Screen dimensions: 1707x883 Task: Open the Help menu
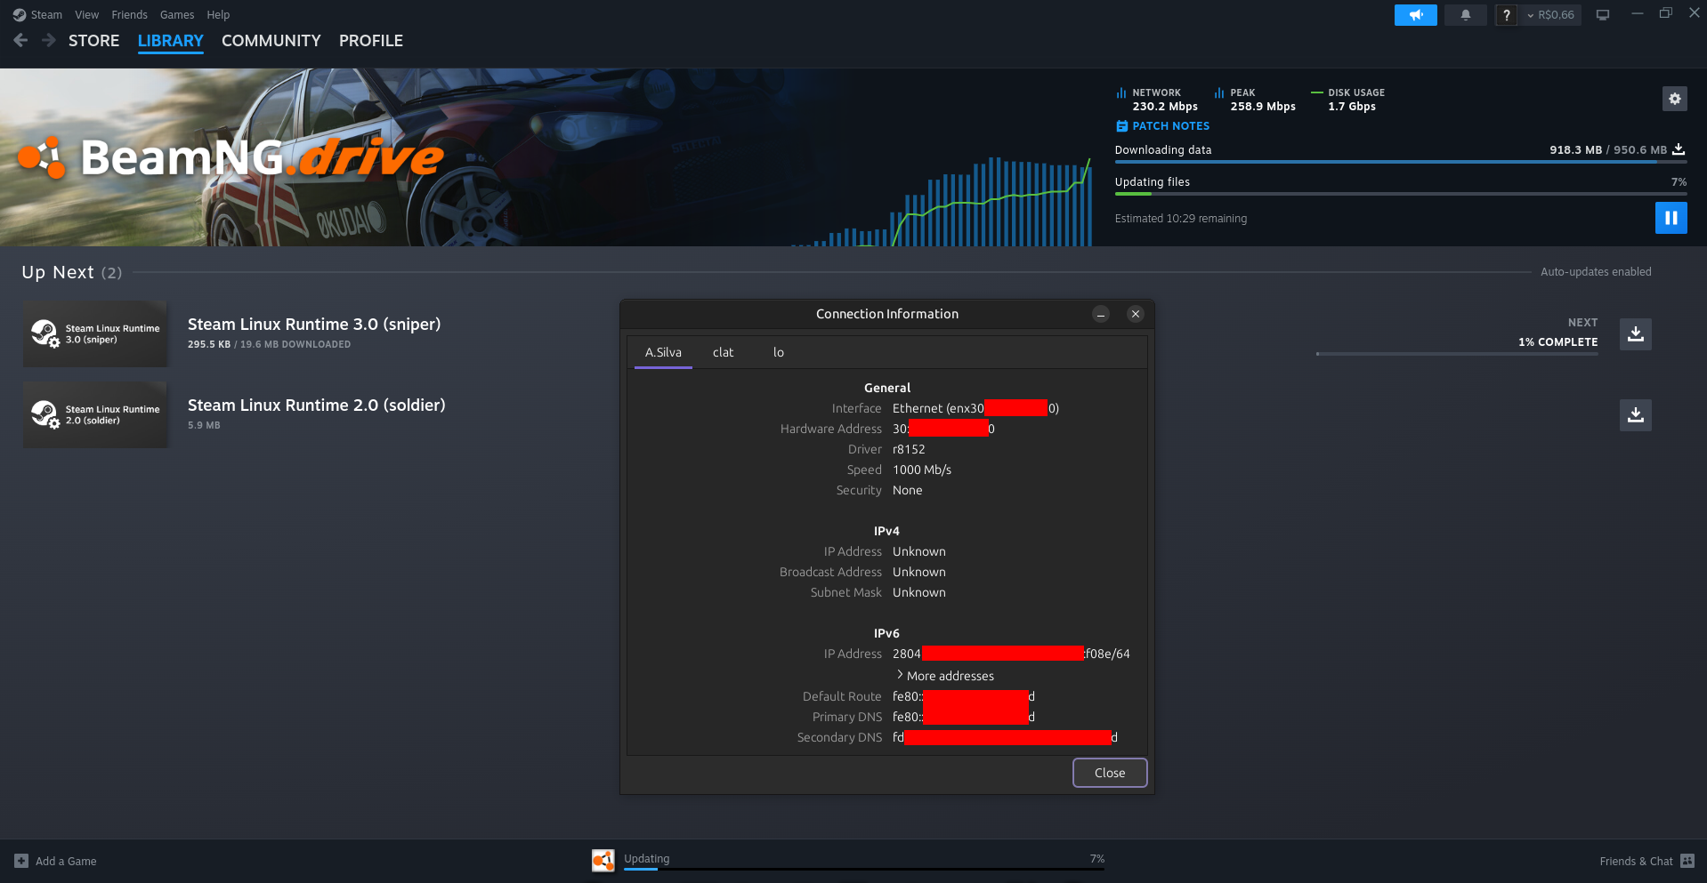[x=218, y=15]
